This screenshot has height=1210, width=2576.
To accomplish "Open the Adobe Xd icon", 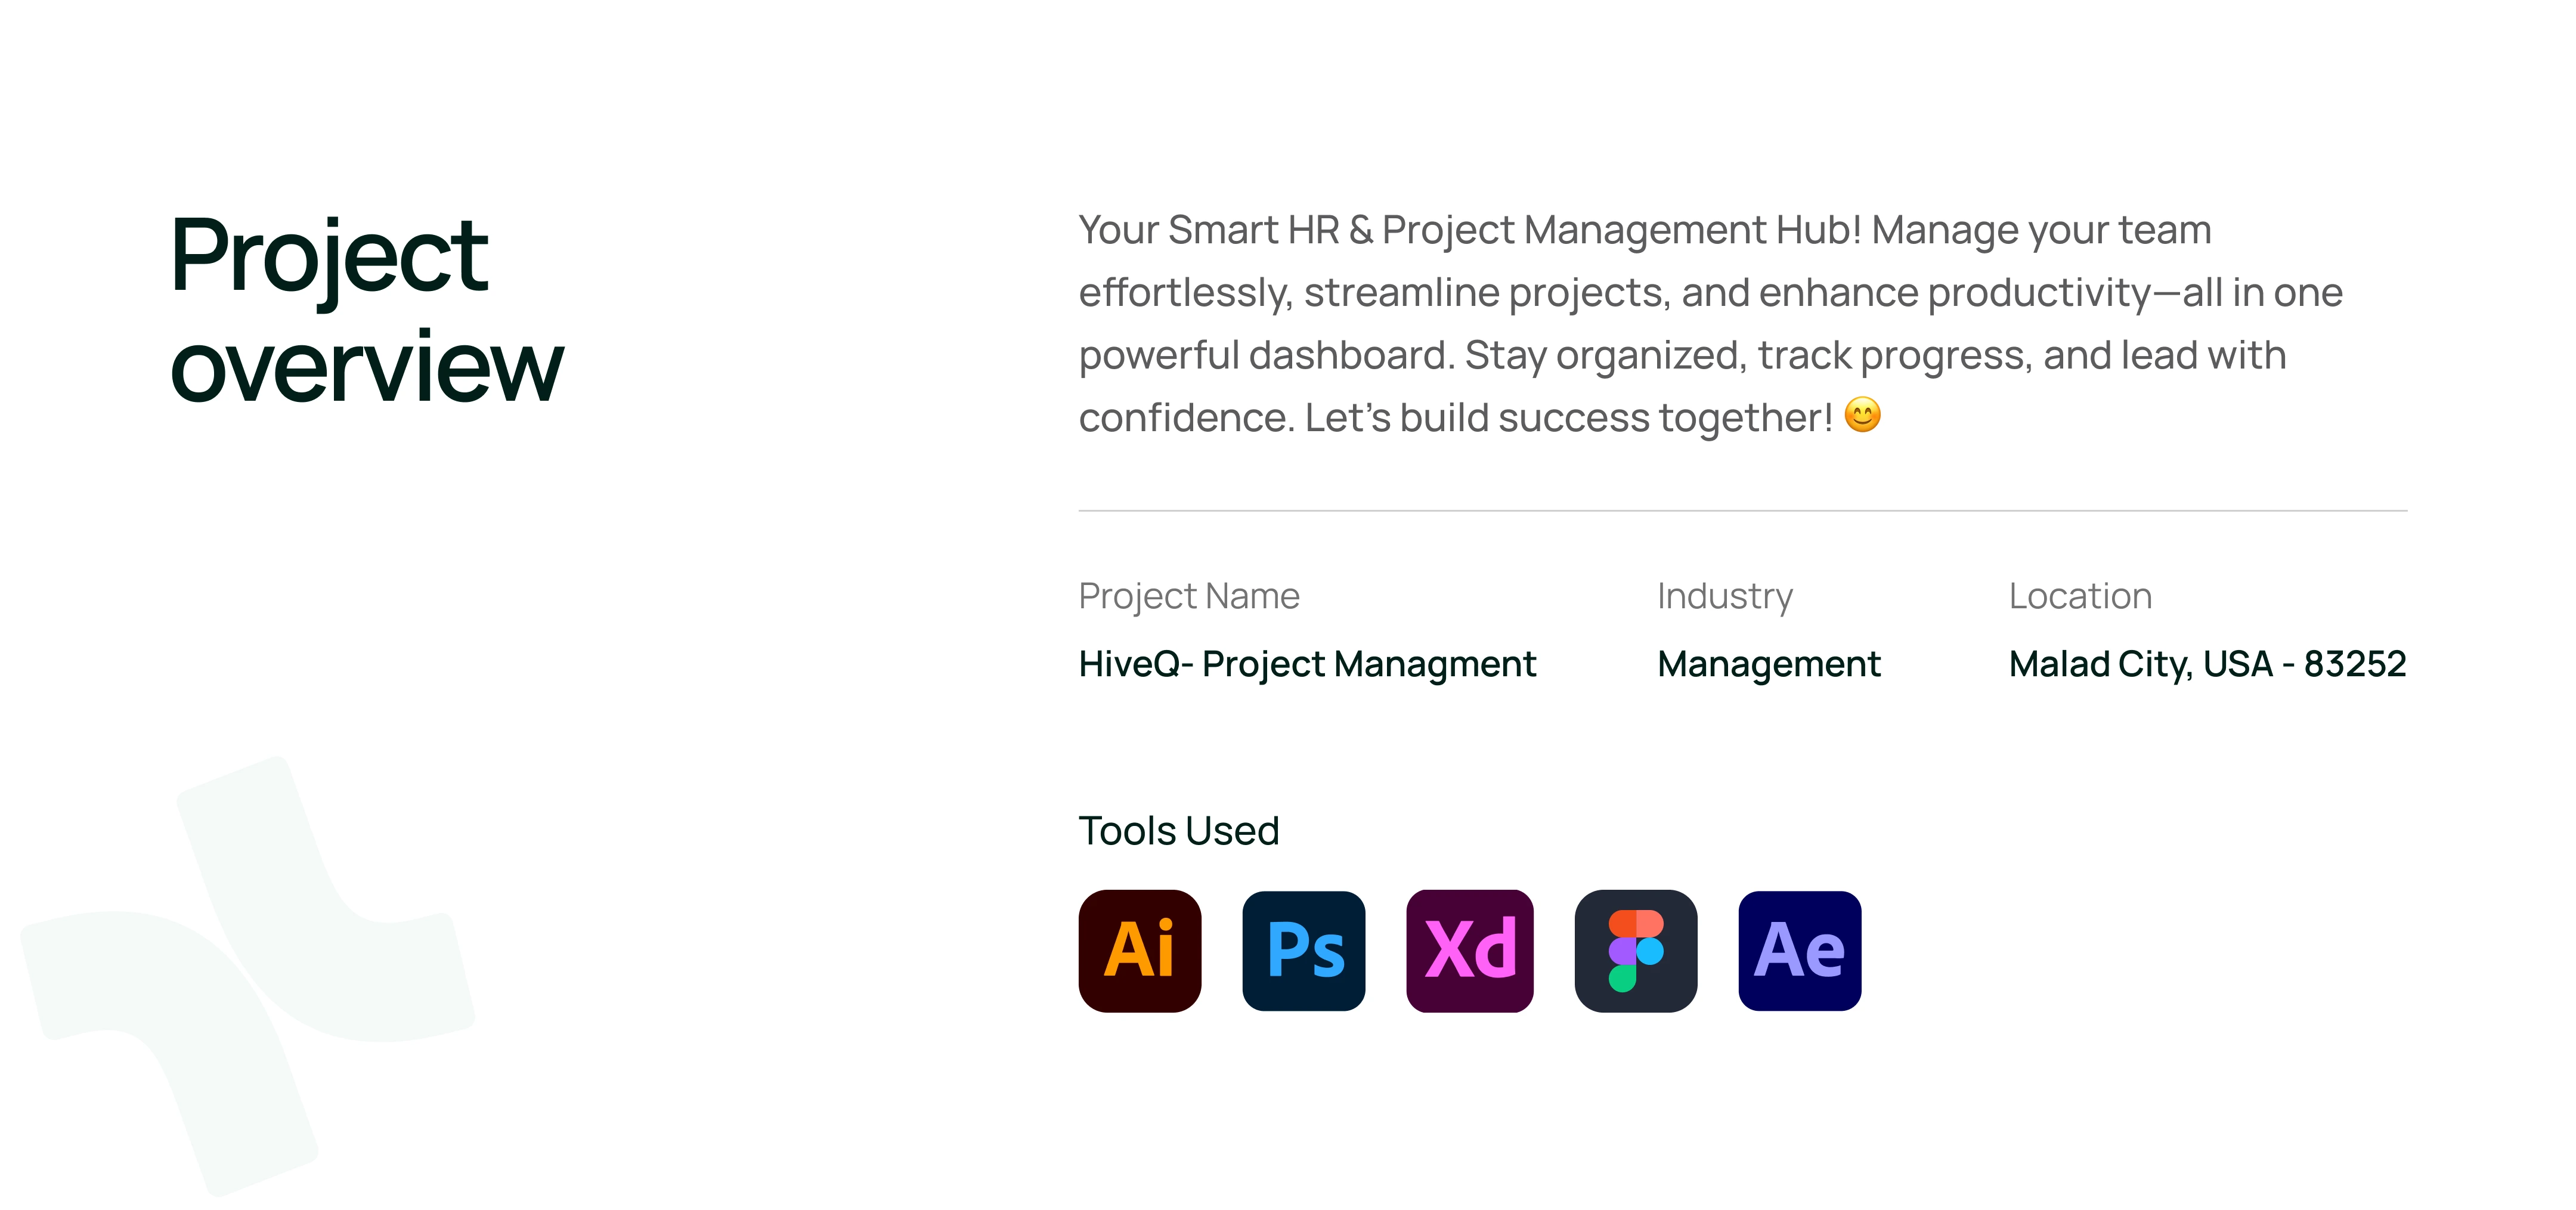I will [1469, 950].
